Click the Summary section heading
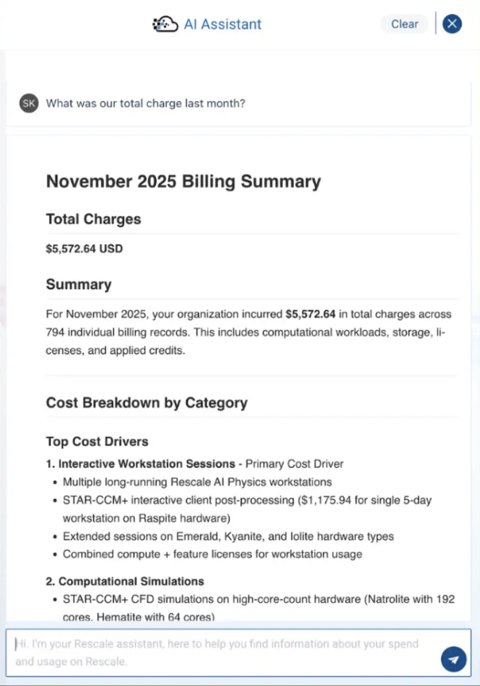Image resolution: width=480 pixels, height=686 pixels. pos(79,285)
